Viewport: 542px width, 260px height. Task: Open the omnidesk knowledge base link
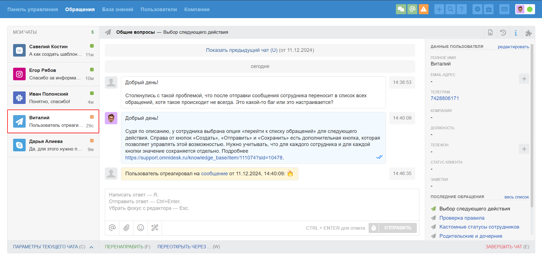click(204, 158)
